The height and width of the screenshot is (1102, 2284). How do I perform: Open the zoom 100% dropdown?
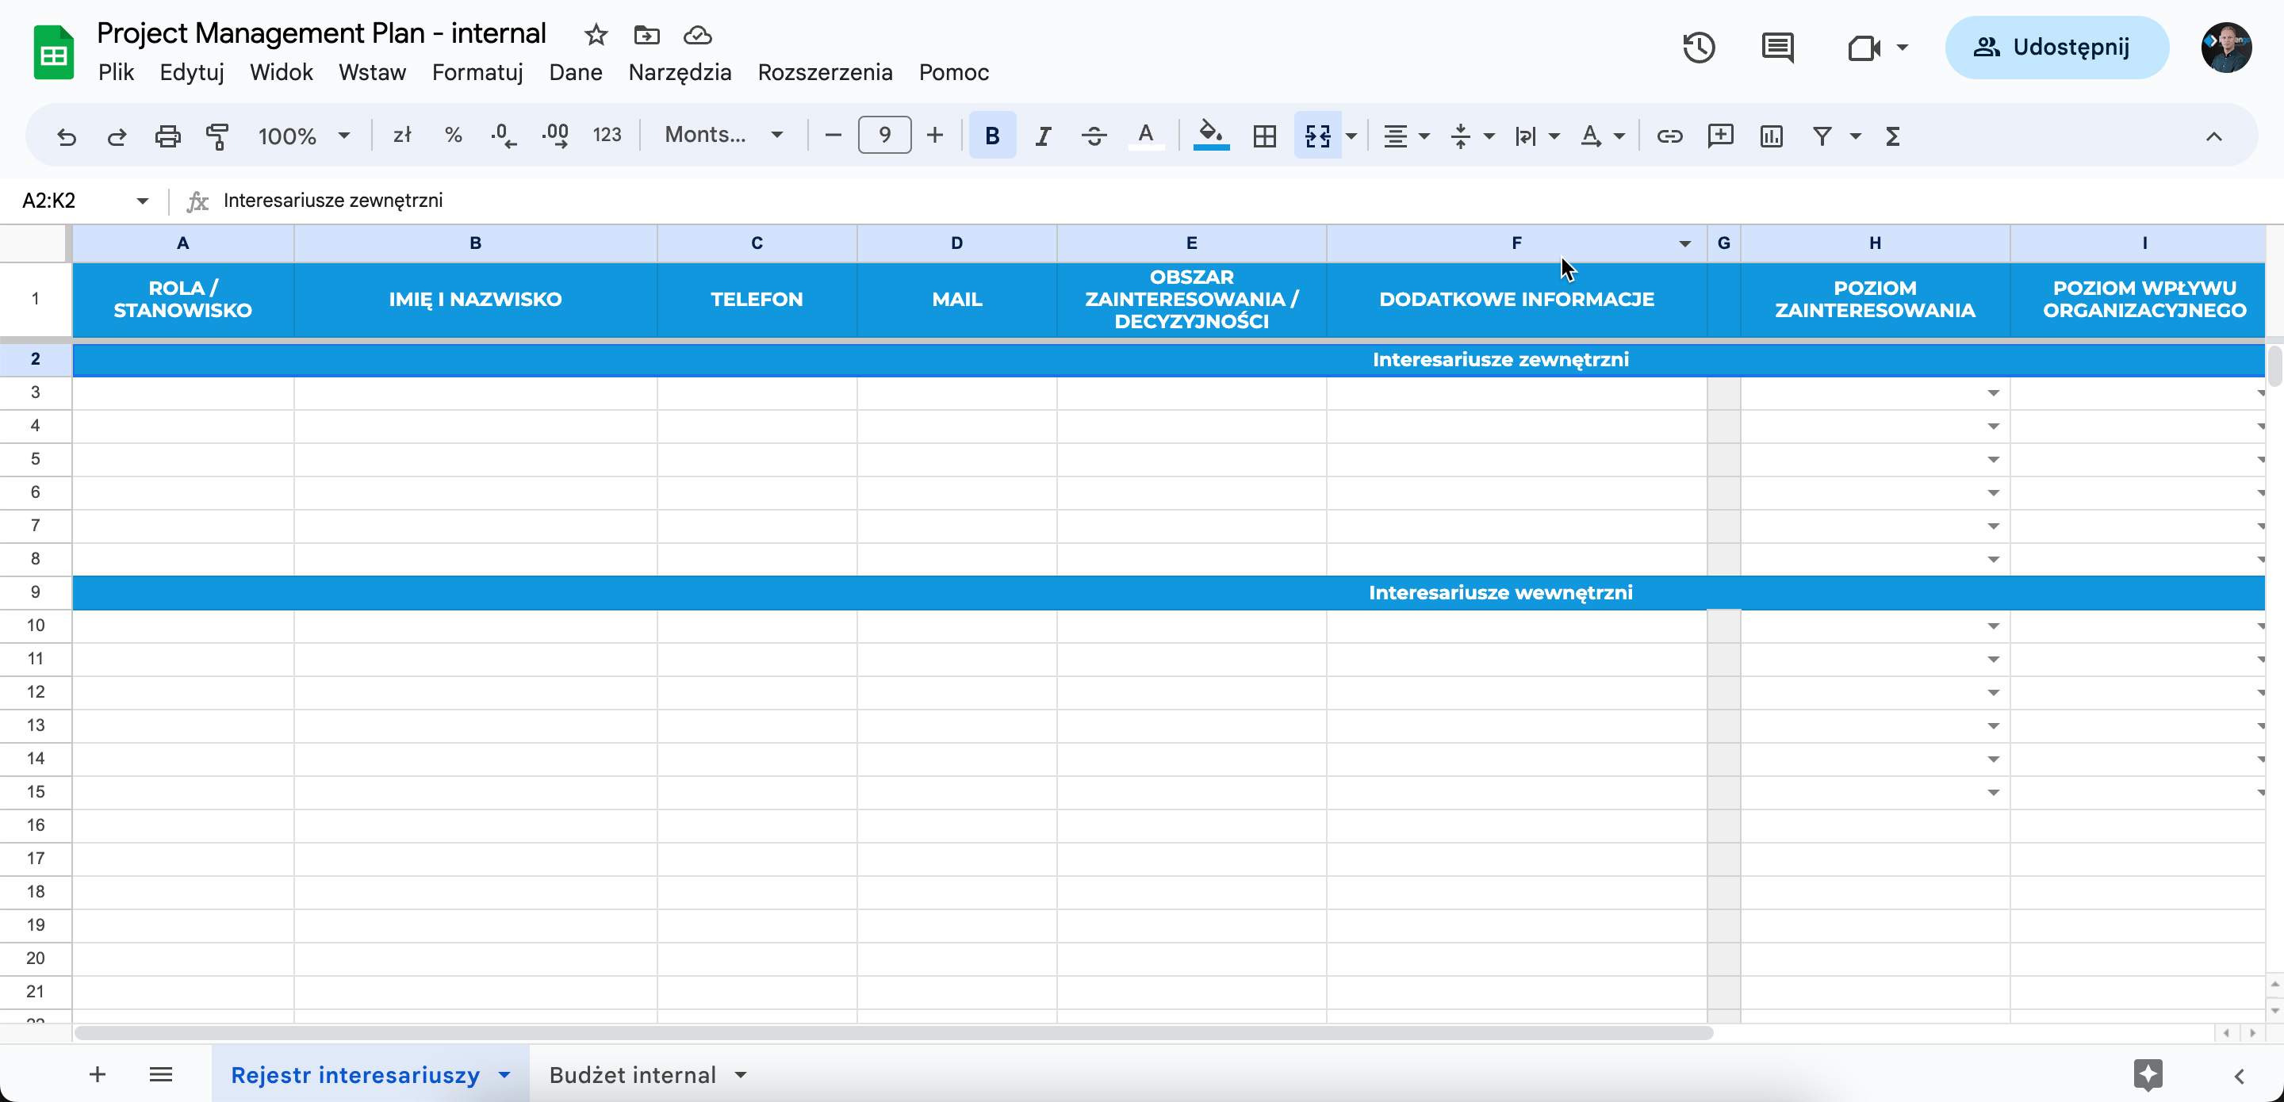303,136
